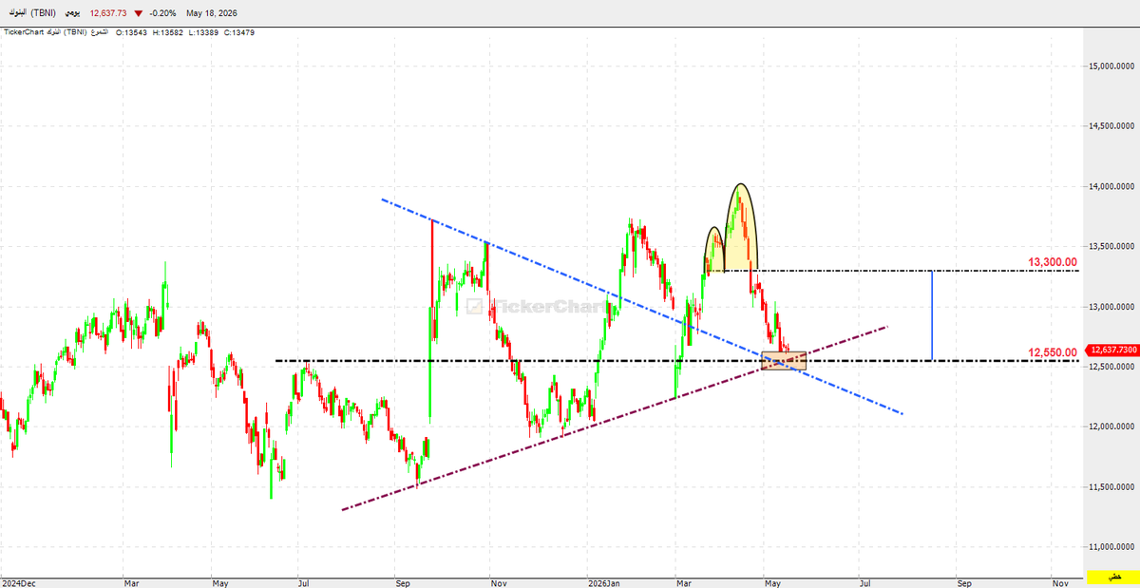Click the 11,000.0000 price axis label
Image resolution: width=1140 pixels, height=588 pixels.
[1112, 546]
